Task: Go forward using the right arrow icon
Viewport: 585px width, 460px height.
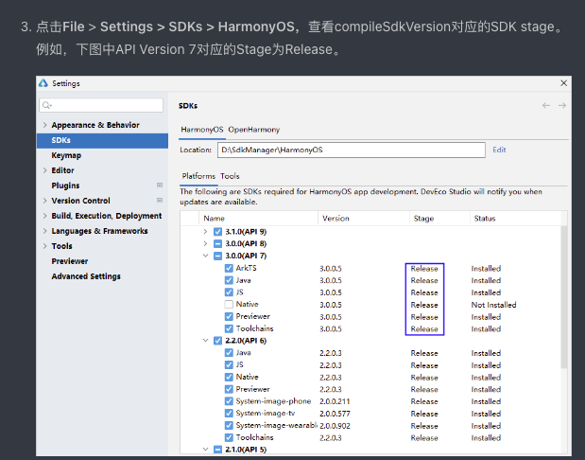Action: pyautogui.click(x=562, y=106)
